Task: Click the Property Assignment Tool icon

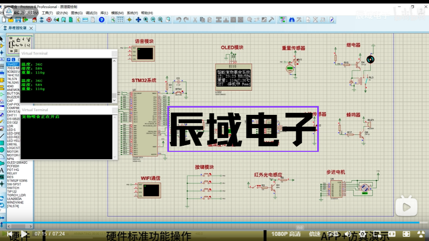Action: pos(299,20)
